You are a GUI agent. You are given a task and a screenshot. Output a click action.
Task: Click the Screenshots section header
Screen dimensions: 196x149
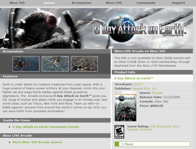click(x=55, y=51)
